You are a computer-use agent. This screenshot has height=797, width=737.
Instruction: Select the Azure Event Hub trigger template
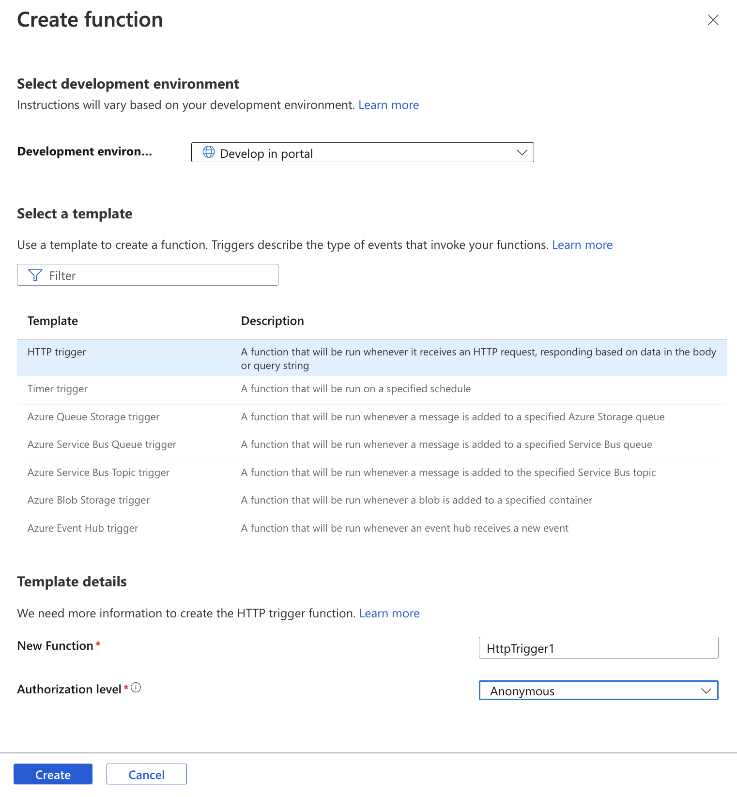[x=372, y=529]
